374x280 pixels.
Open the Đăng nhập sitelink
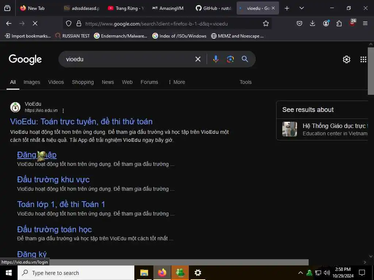[37, 155]
